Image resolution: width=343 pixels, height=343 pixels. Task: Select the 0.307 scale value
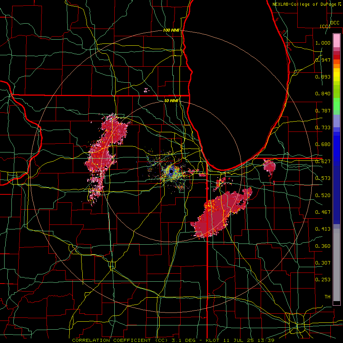pyautogui.click(x=323, y=263)
